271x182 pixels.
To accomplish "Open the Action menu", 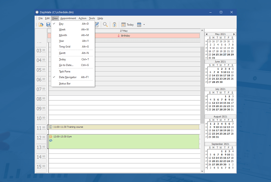I will point(82,18).
